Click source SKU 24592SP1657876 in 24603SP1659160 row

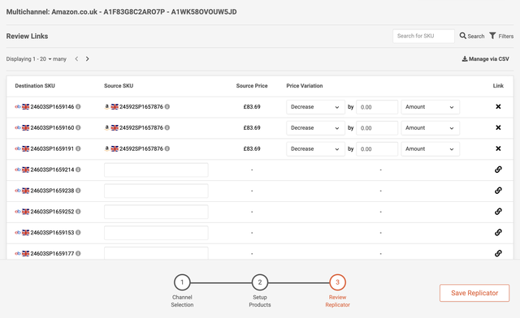(141, 127)
